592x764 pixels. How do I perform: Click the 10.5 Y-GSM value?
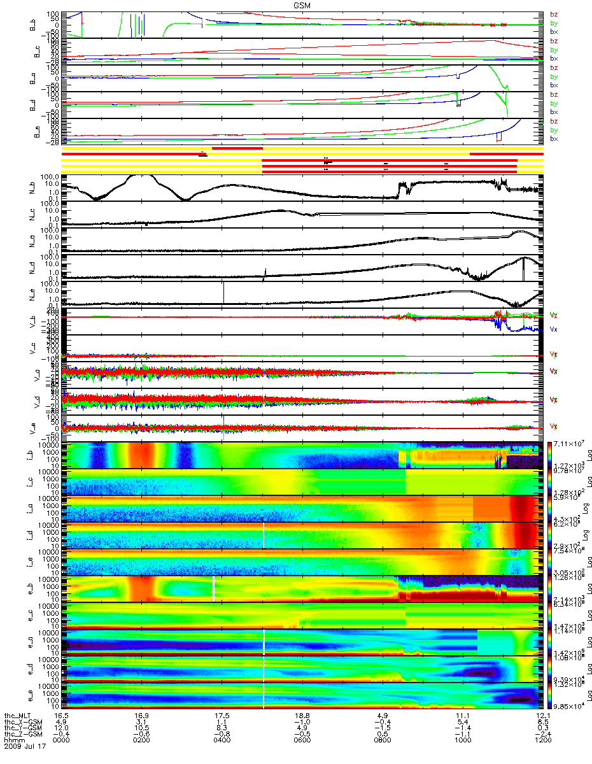coord(142,728)
